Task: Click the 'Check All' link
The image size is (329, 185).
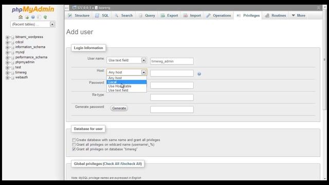Action: tap(112, 164)
